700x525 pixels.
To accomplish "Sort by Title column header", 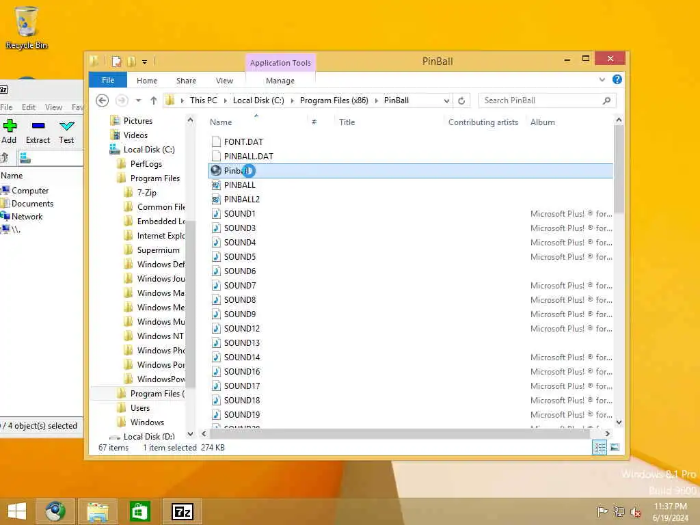I will (x=347, y=122).
